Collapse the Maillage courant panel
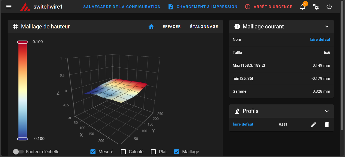 (327, 26)
